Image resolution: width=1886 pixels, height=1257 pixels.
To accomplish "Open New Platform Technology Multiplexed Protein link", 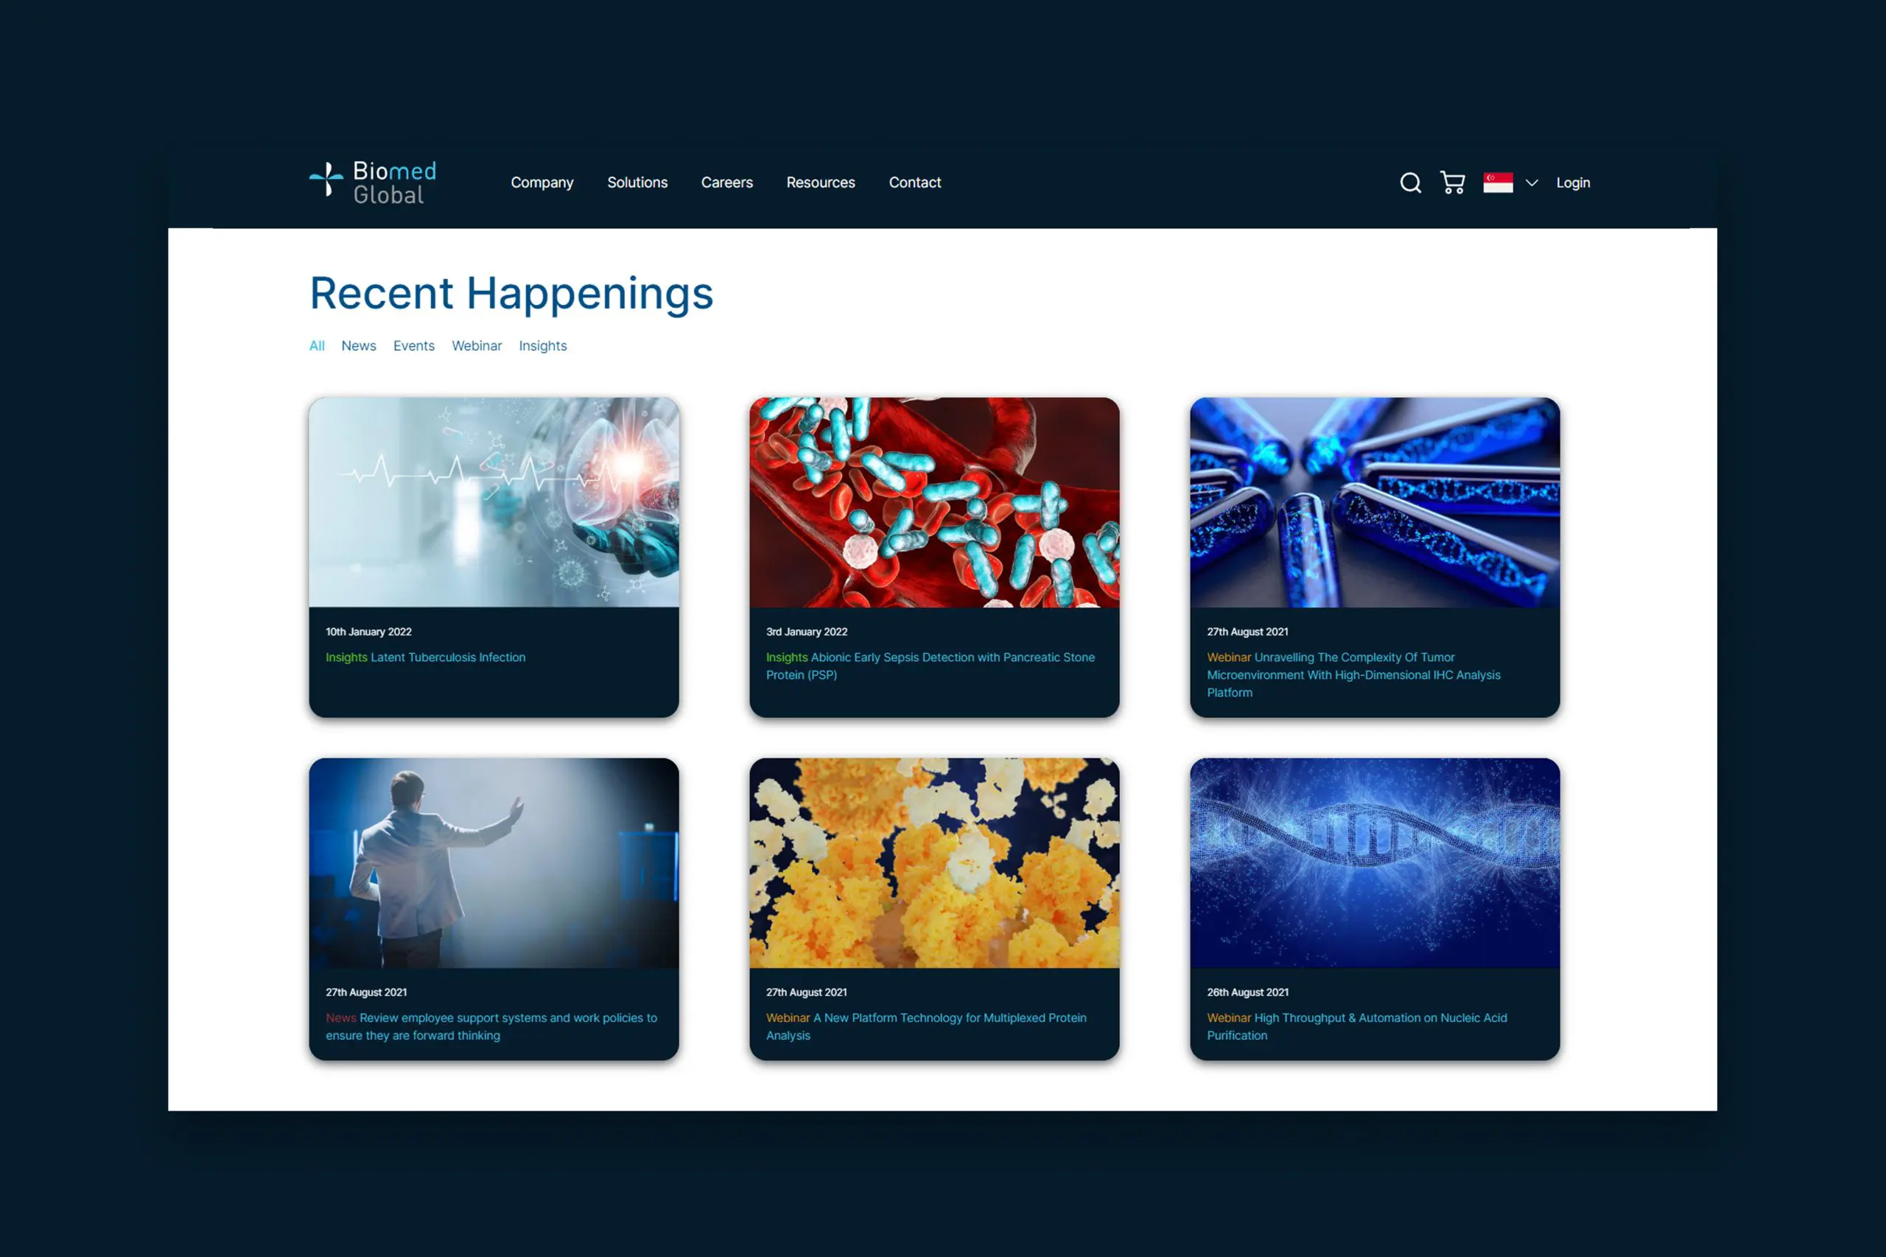I will [x=926, y=1026].
